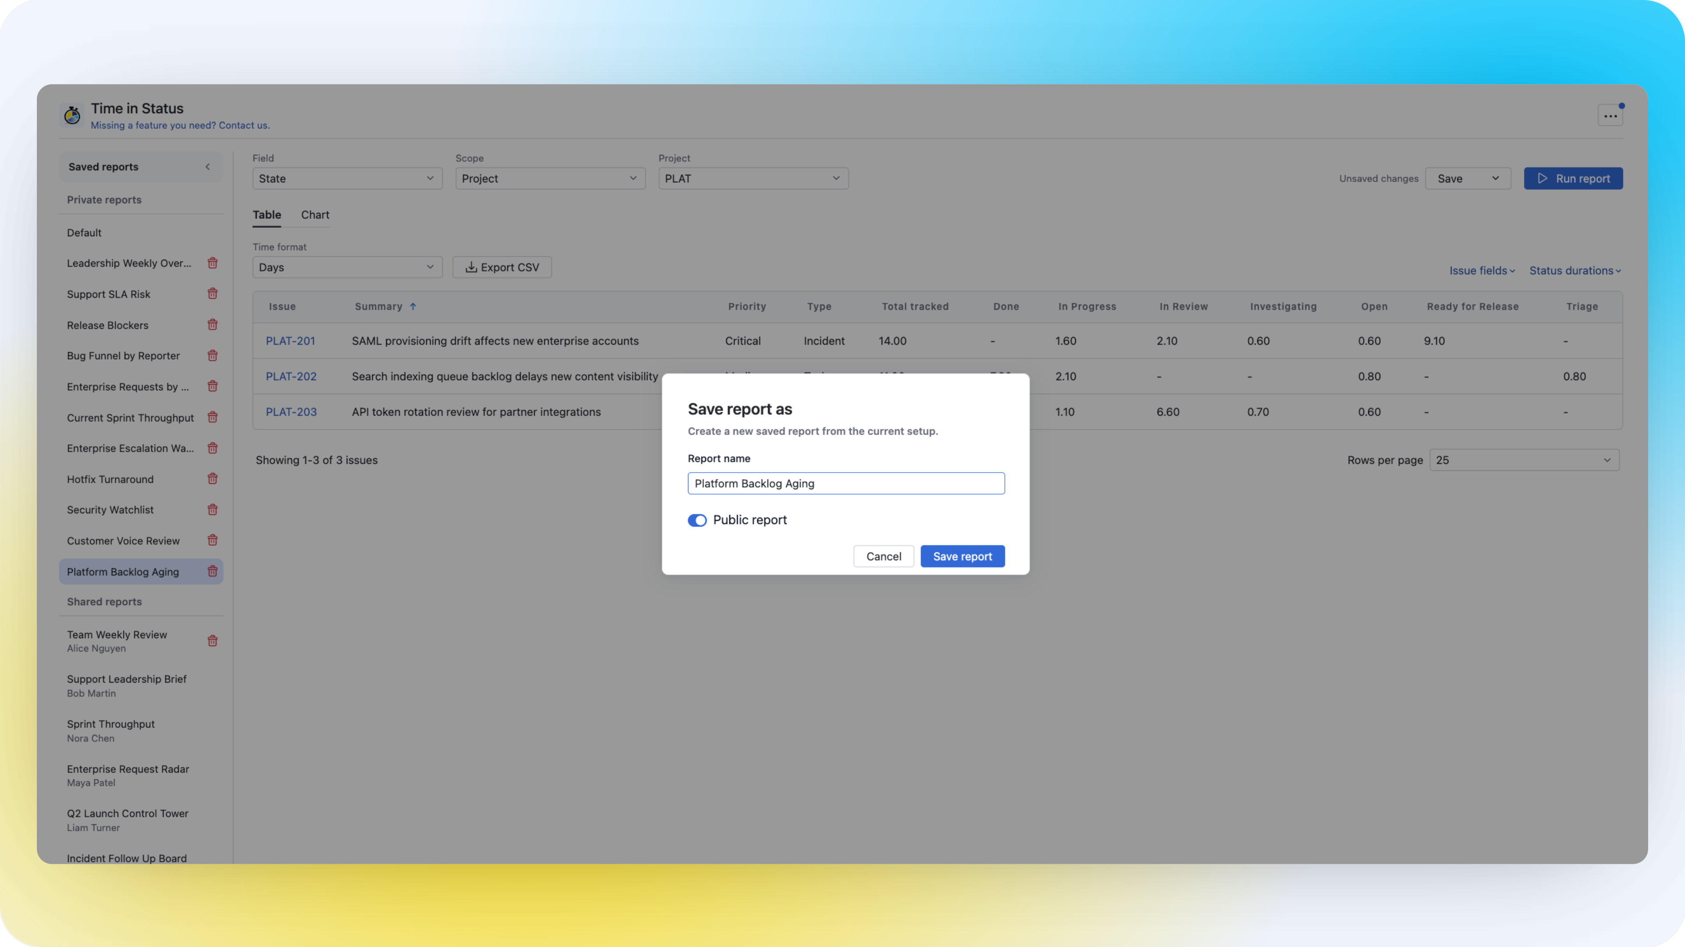The width and height of the screenshot is (1685, 947).
Task: Toggle the Summary column sort arrow
Action: click(x=413, y=306)
